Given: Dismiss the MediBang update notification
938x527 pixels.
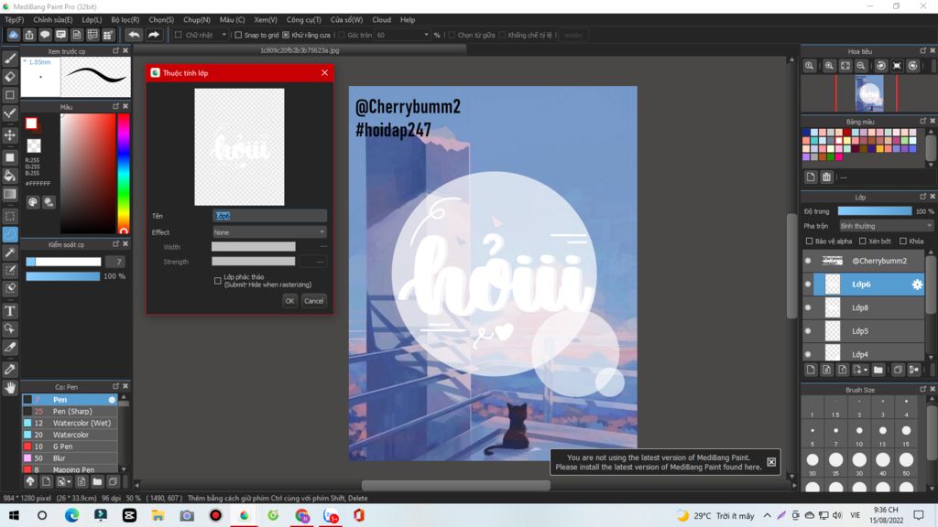Looking at the screenshot, I should [x=771, y=462].
